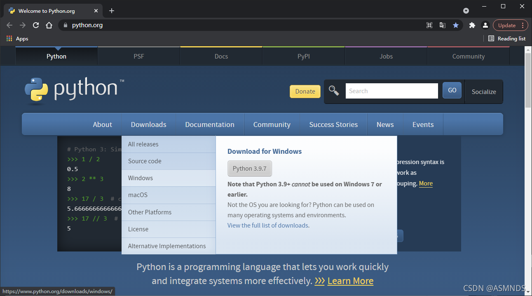The image size is (532, 296).
Task: Click into the Search input field
Action: (x=391, y=91)
